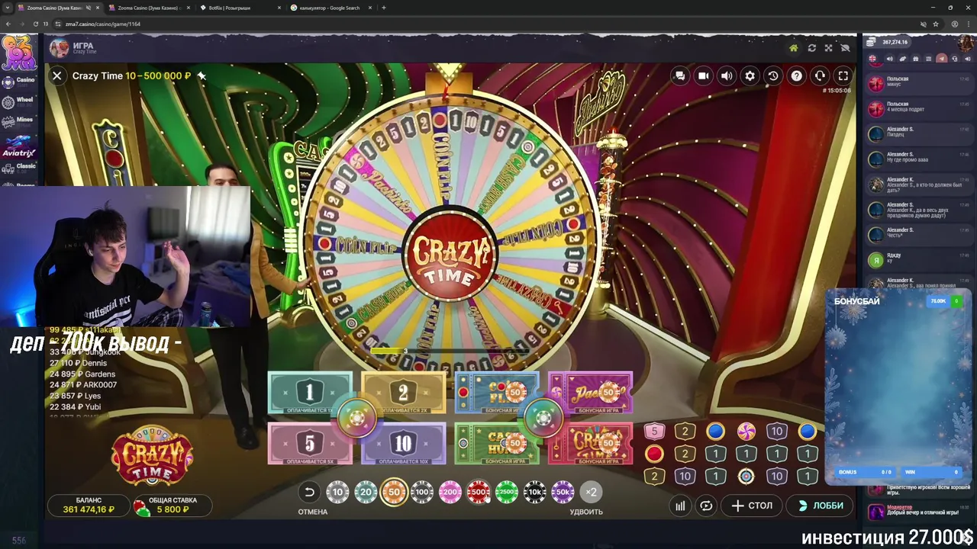977x549 pixels.
Task: Click the + Стол button
Action: tap(752, 506)
